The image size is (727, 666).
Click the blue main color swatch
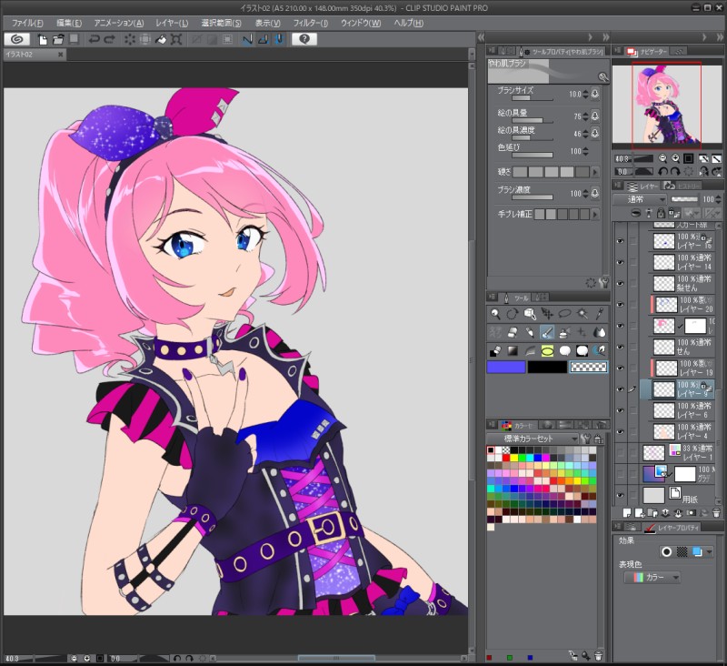(x=506, y=367)
